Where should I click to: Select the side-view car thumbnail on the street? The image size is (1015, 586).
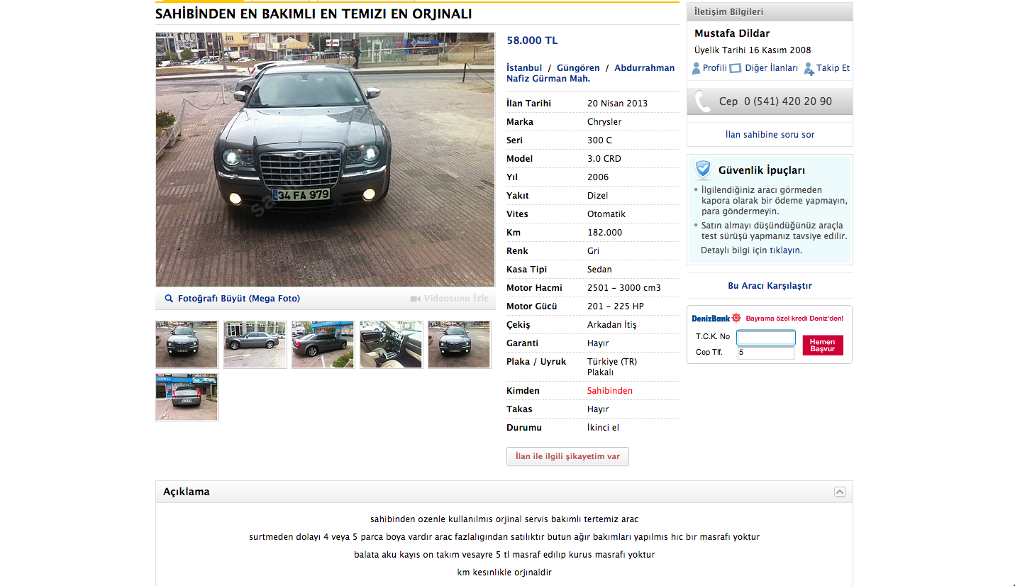coord(255,345)
